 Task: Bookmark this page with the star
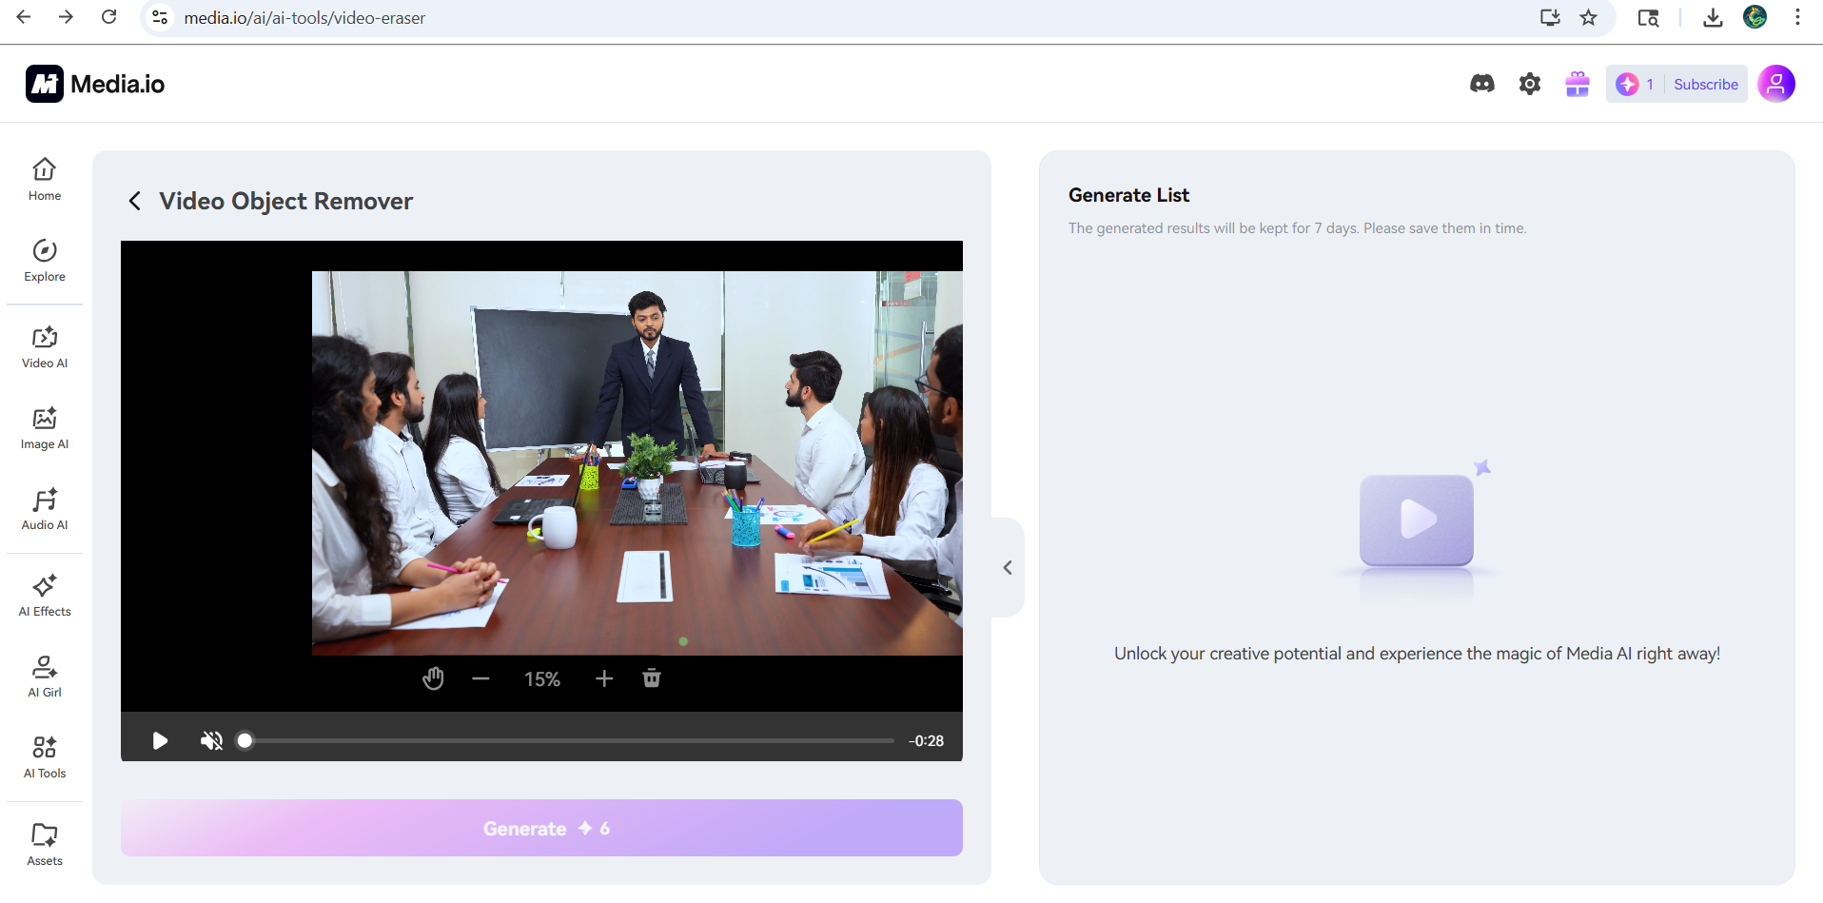coord(1588,17)
